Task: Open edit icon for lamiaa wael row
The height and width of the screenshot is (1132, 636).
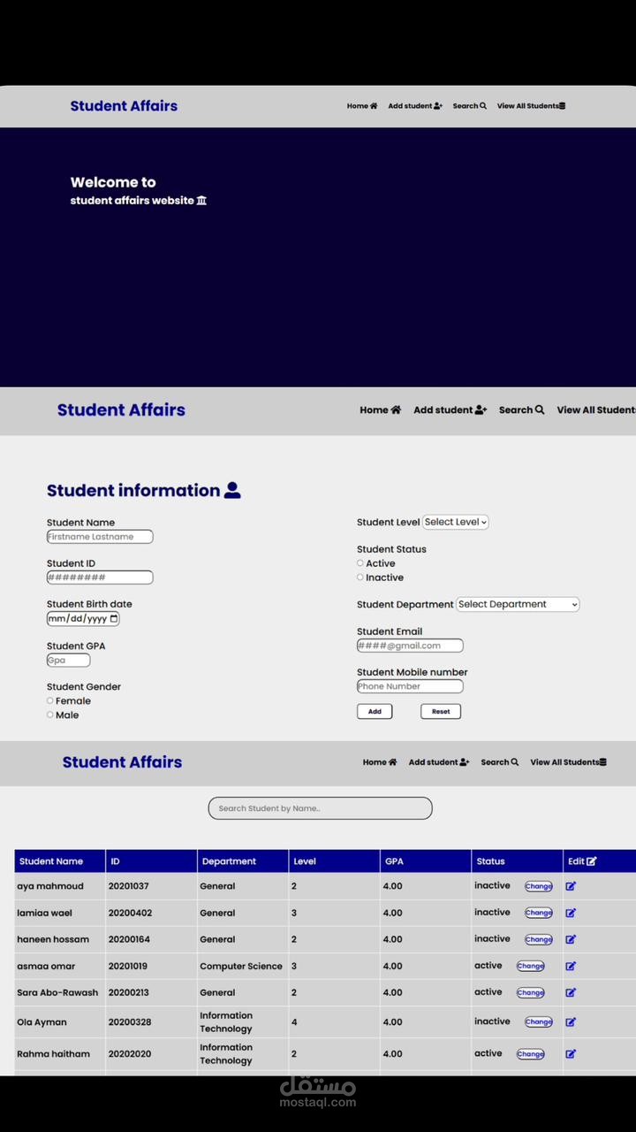Action: click(571, 913)
